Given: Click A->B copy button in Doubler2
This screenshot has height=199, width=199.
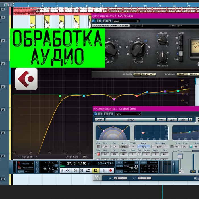Looking at the screenshot, I should [x=161, y=120].
